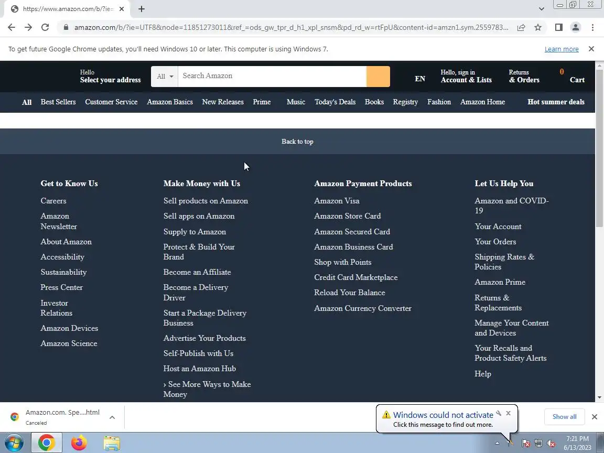Open File Explorer from the taskbar
The height and width of the screenshot is (453, 604).
112,443
